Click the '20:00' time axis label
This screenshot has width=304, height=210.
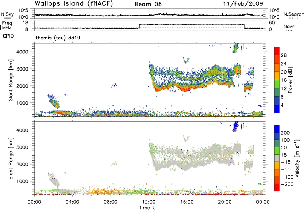225,202
